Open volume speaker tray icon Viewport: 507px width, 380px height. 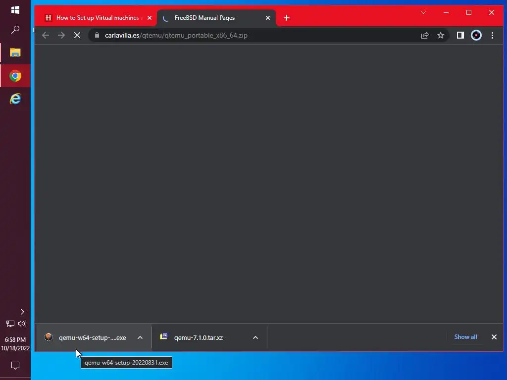(x=22, y=324)
